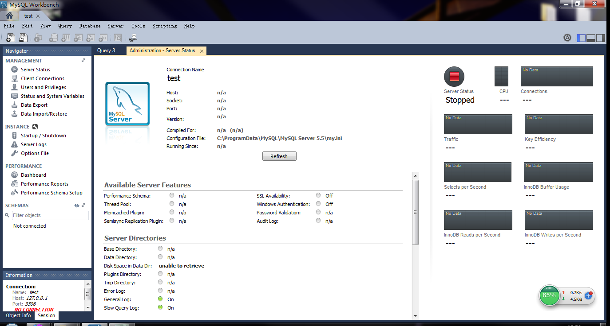Click the Startup / Shutdown icon
Image resolution: width=610 pixels, height=326 pixels.
point(15,136)
